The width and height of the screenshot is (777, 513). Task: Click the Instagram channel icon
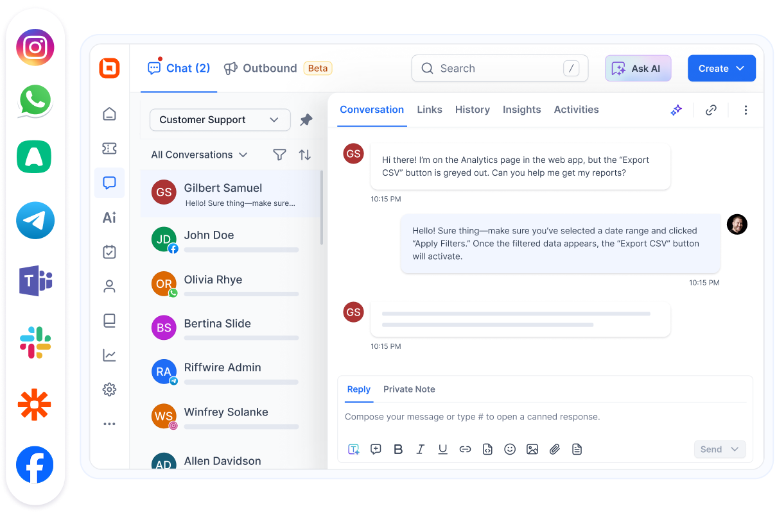(35, 47)
